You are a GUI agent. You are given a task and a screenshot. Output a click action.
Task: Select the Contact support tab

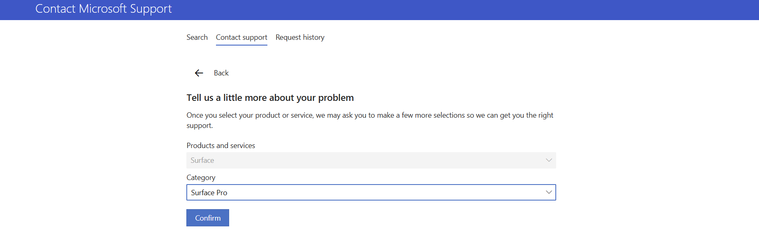click(241, 37)
